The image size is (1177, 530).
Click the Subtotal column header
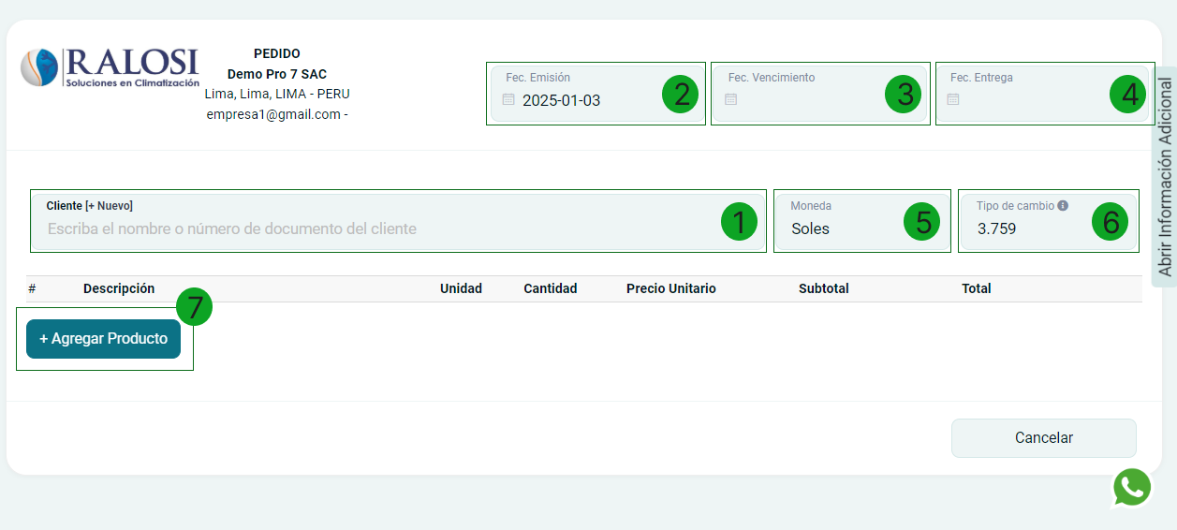(x=823, y=288)
